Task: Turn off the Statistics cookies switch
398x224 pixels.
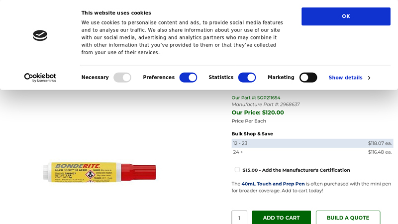Action: click(247, 78)
